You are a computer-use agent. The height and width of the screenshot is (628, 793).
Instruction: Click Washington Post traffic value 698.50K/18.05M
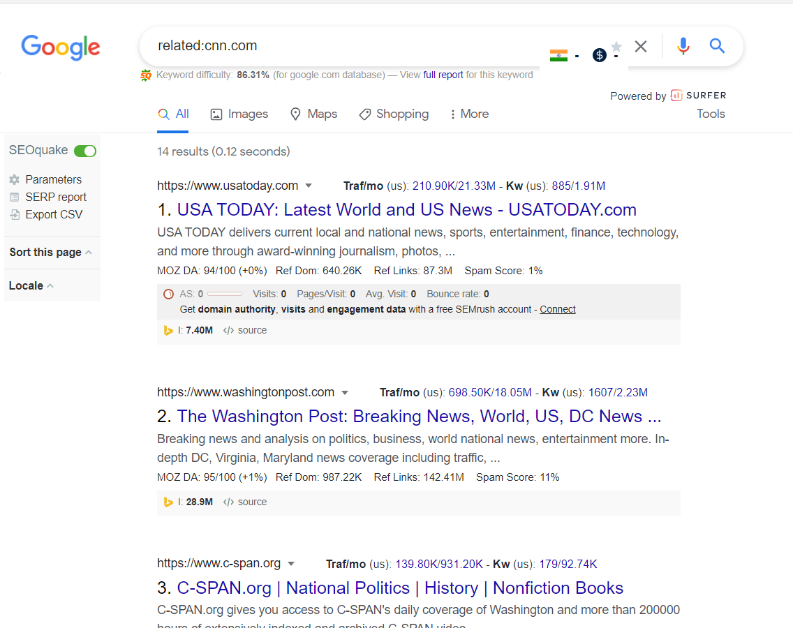click(x=490, y=392)
